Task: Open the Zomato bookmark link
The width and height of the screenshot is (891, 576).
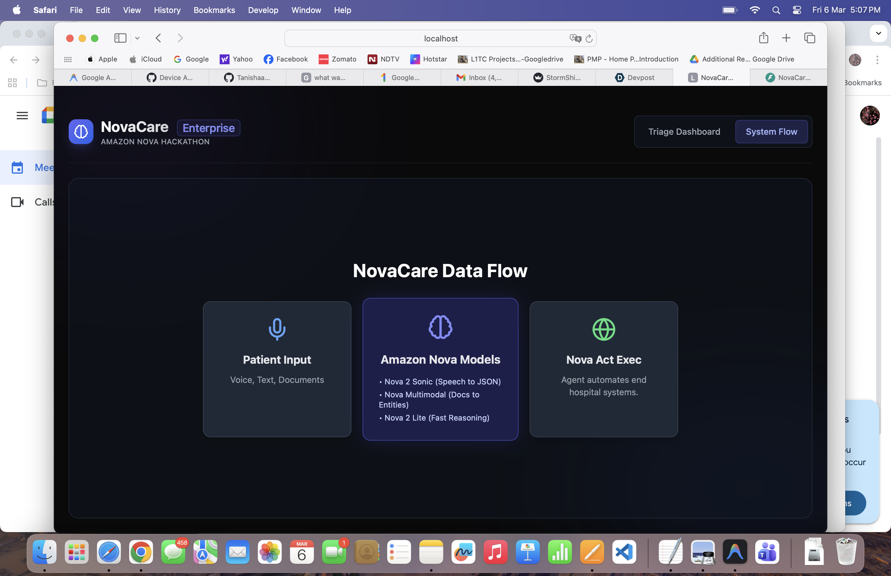Action: coord(337,59)
